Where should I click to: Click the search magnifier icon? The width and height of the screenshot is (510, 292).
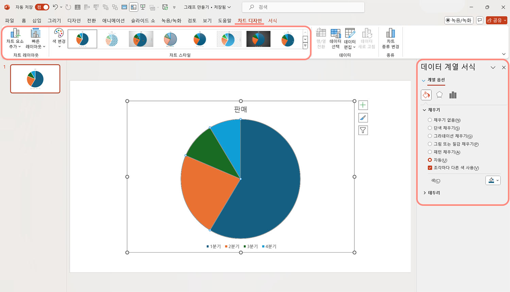tap(252, 7)
